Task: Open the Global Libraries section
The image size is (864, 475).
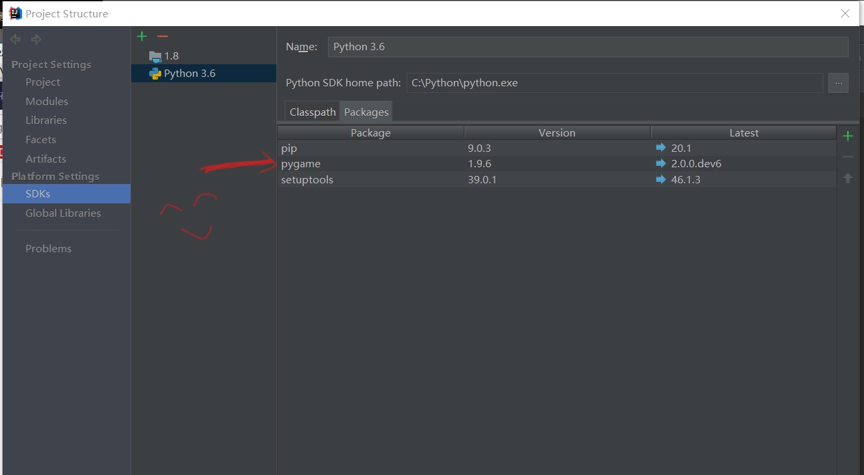Action: click(63, 213)
